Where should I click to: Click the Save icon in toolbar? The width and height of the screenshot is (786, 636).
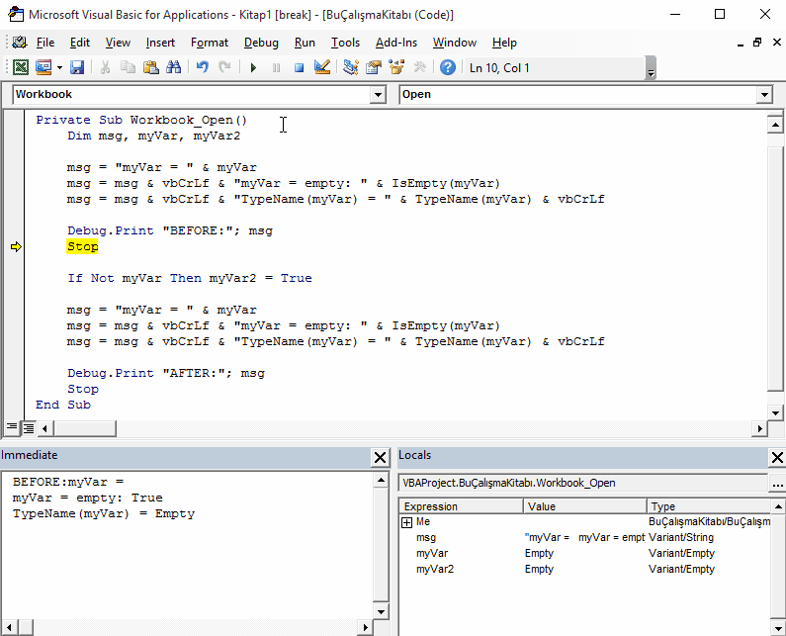[x=77, y=67]
